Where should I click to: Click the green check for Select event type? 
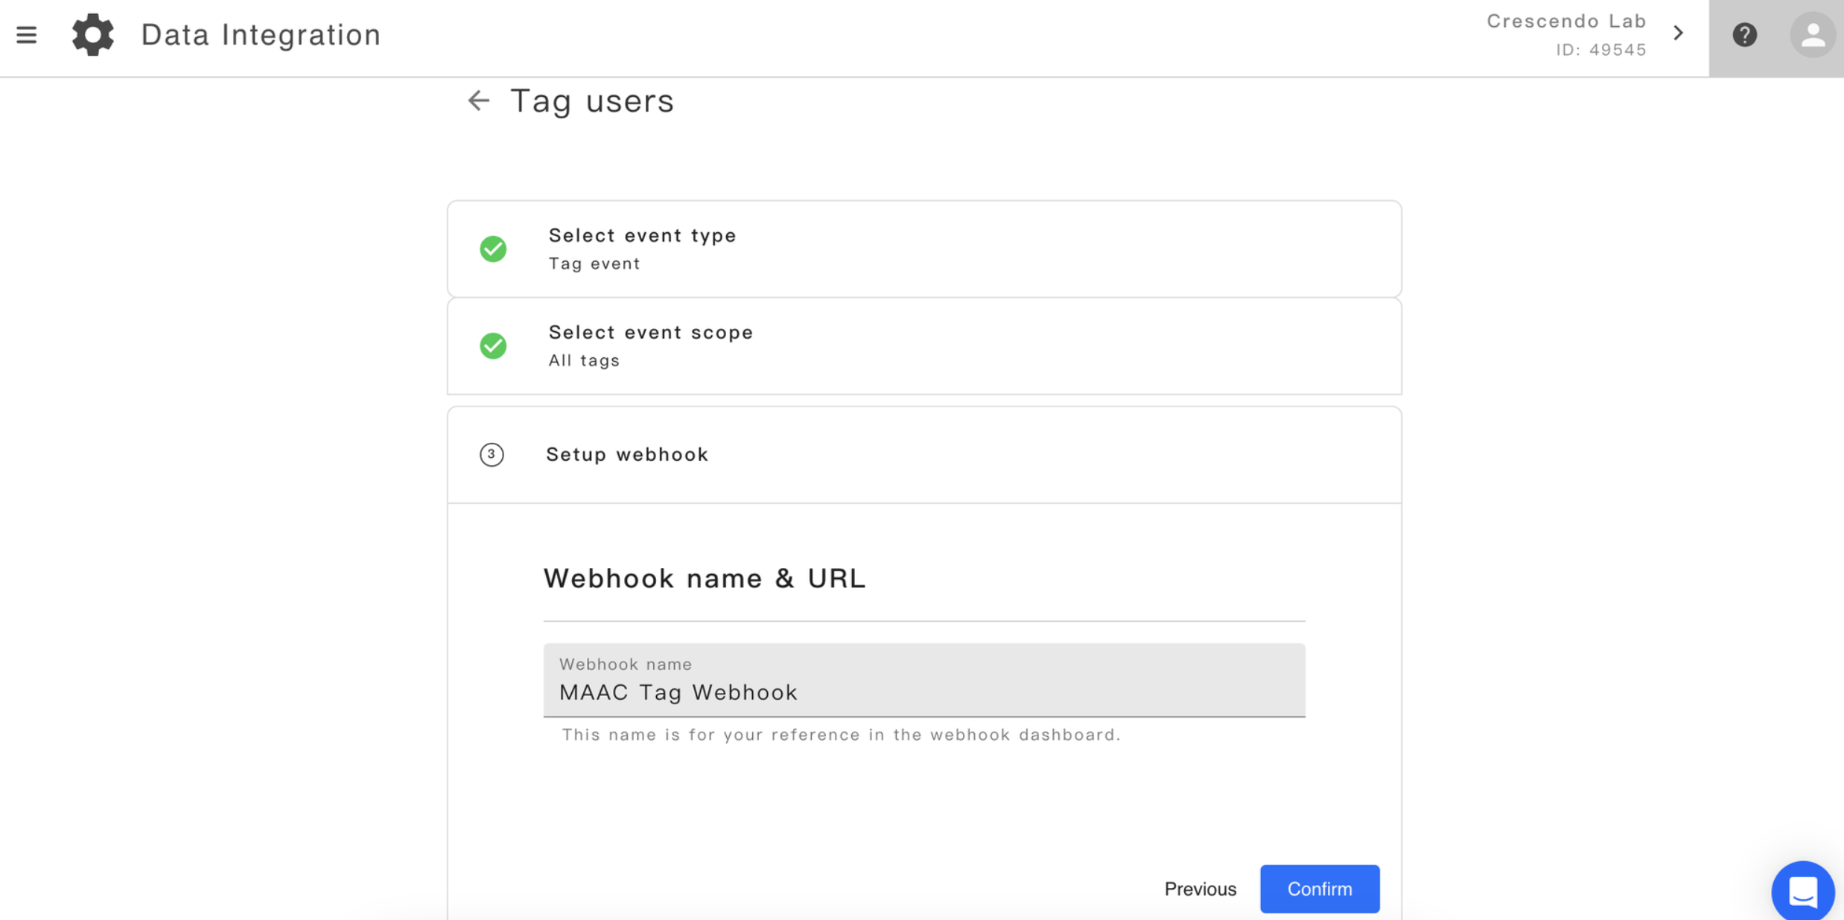click(x=493, y=249)
